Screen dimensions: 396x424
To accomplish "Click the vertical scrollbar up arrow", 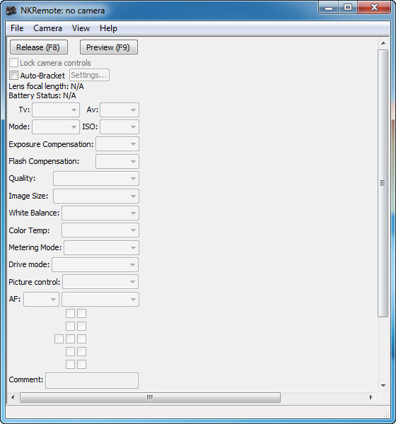I will click(x=383, y=43).
